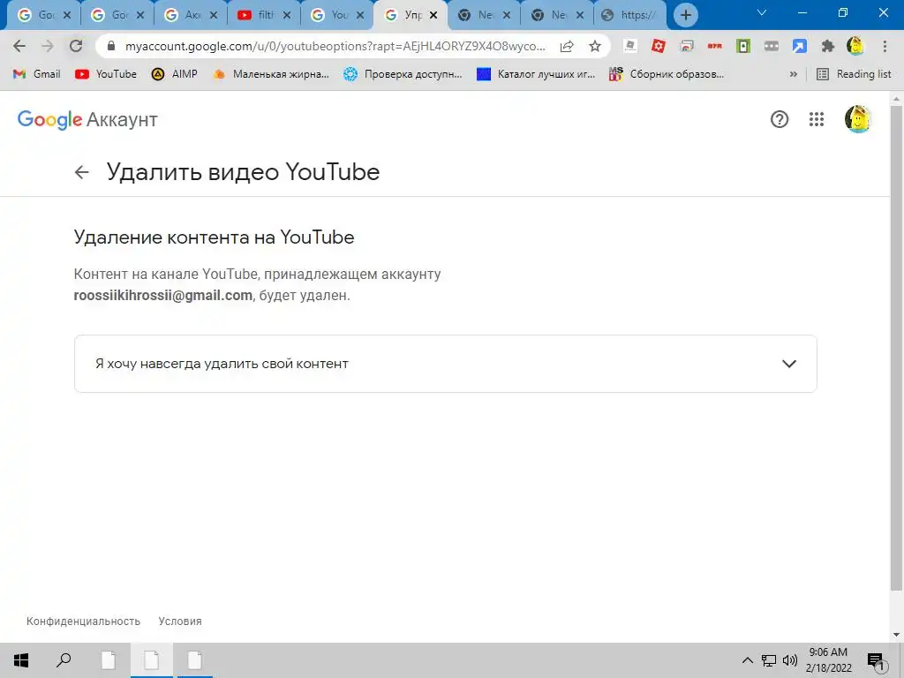Close the active Упр tab

(x=433, y=16)
